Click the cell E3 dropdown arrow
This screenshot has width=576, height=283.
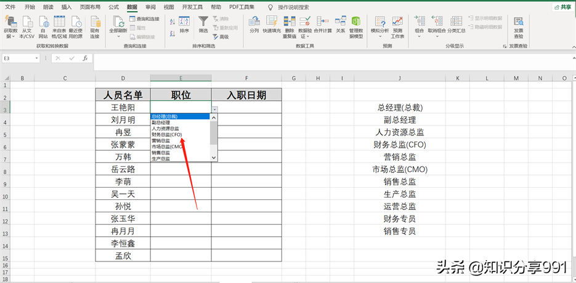point(214,109)
